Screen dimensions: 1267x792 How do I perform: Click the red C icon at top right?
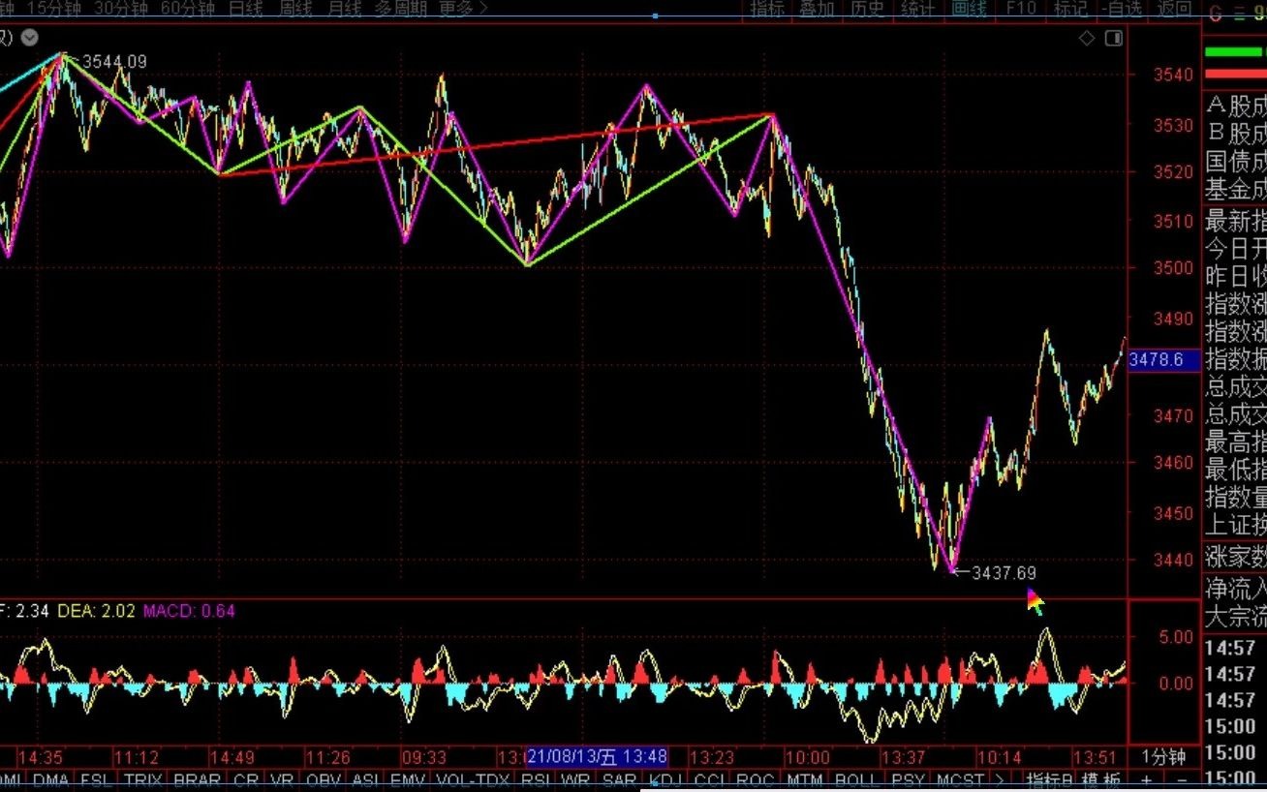(1215, 13)
